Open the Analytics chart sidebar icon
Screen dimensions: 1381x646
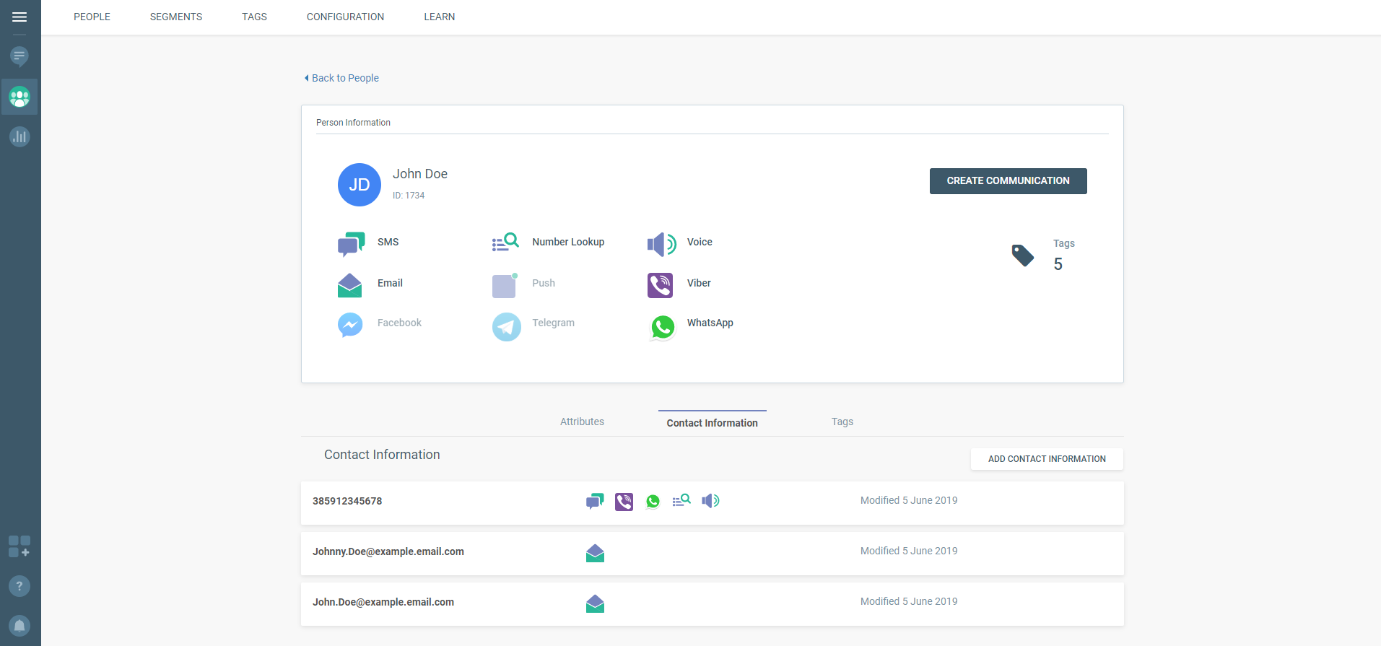19,136
